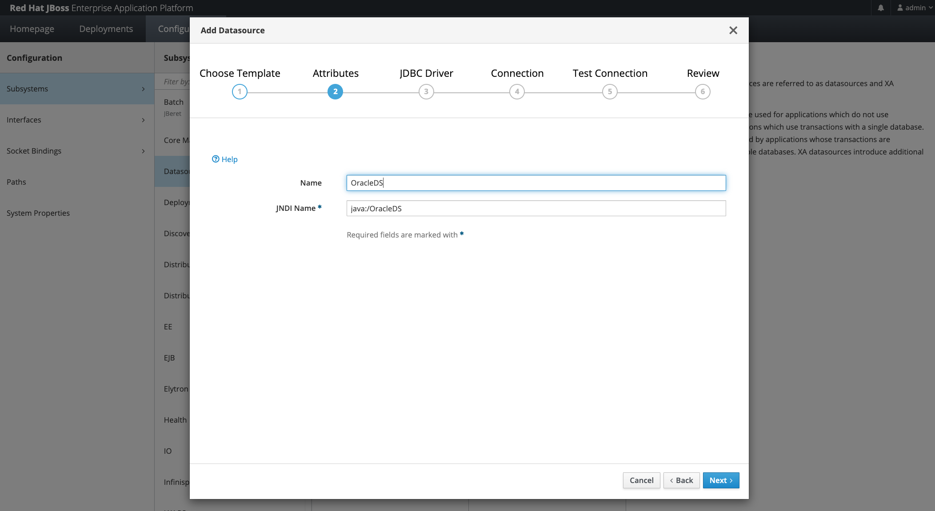
Task: Open the admin account dropdown
Action: (913, 8)
